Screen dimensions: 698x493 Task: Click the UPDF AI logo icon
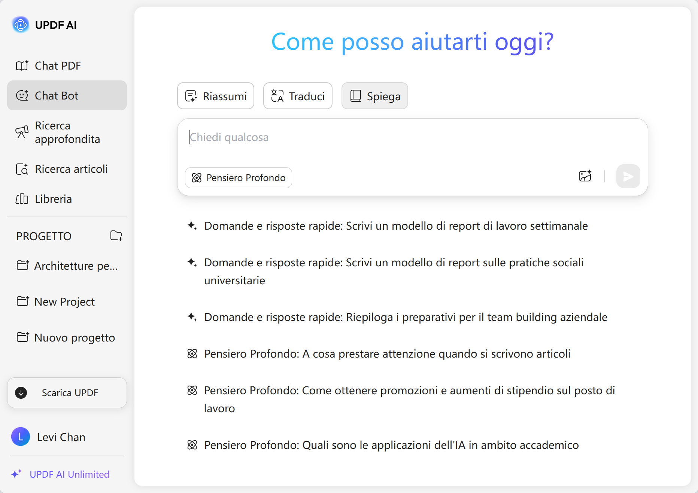pos(21,25)
